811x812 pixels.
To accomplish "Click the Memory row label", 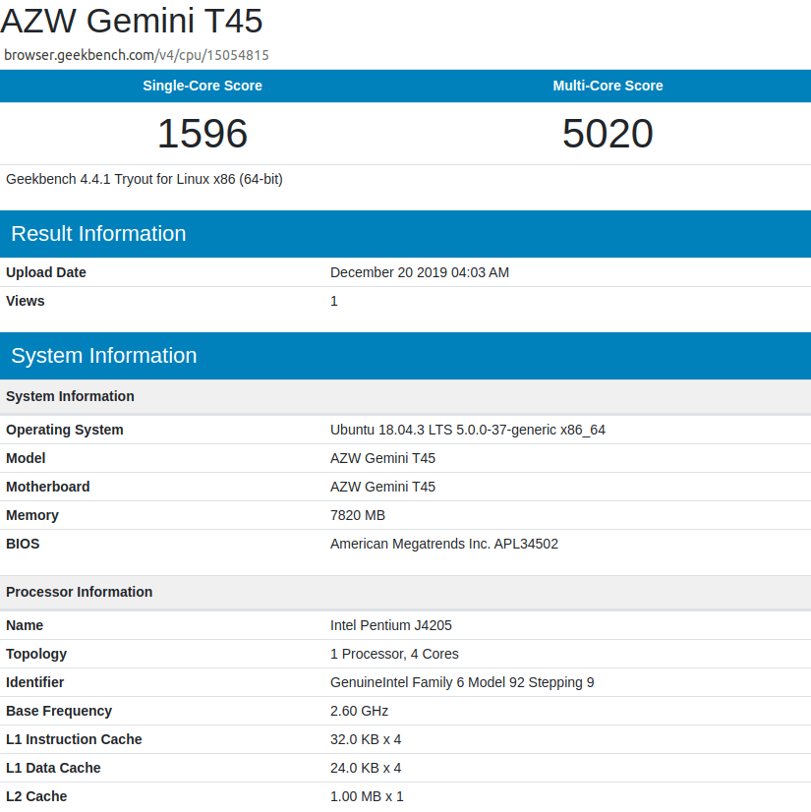I will point(32,515).
